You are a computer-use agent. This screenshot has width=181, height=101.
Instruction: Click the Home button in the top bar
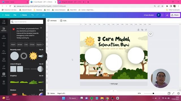point(6,15)
